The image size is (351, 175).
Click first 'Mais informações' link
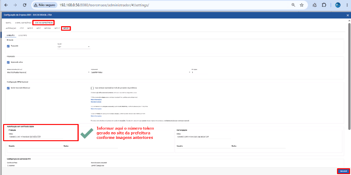point(96,100)
